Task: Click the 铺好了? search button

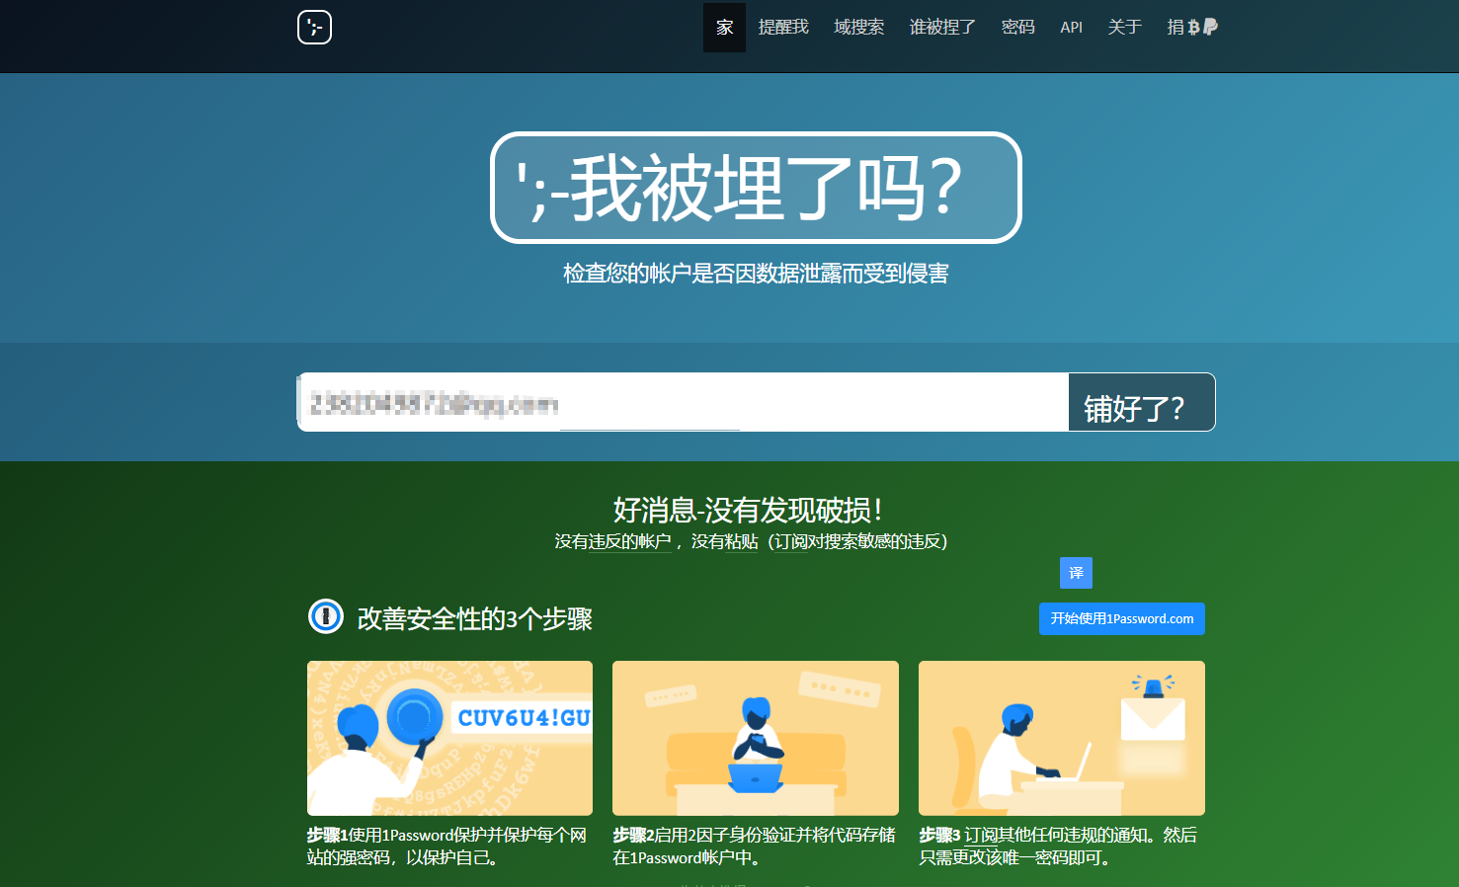Action: 1142,402
